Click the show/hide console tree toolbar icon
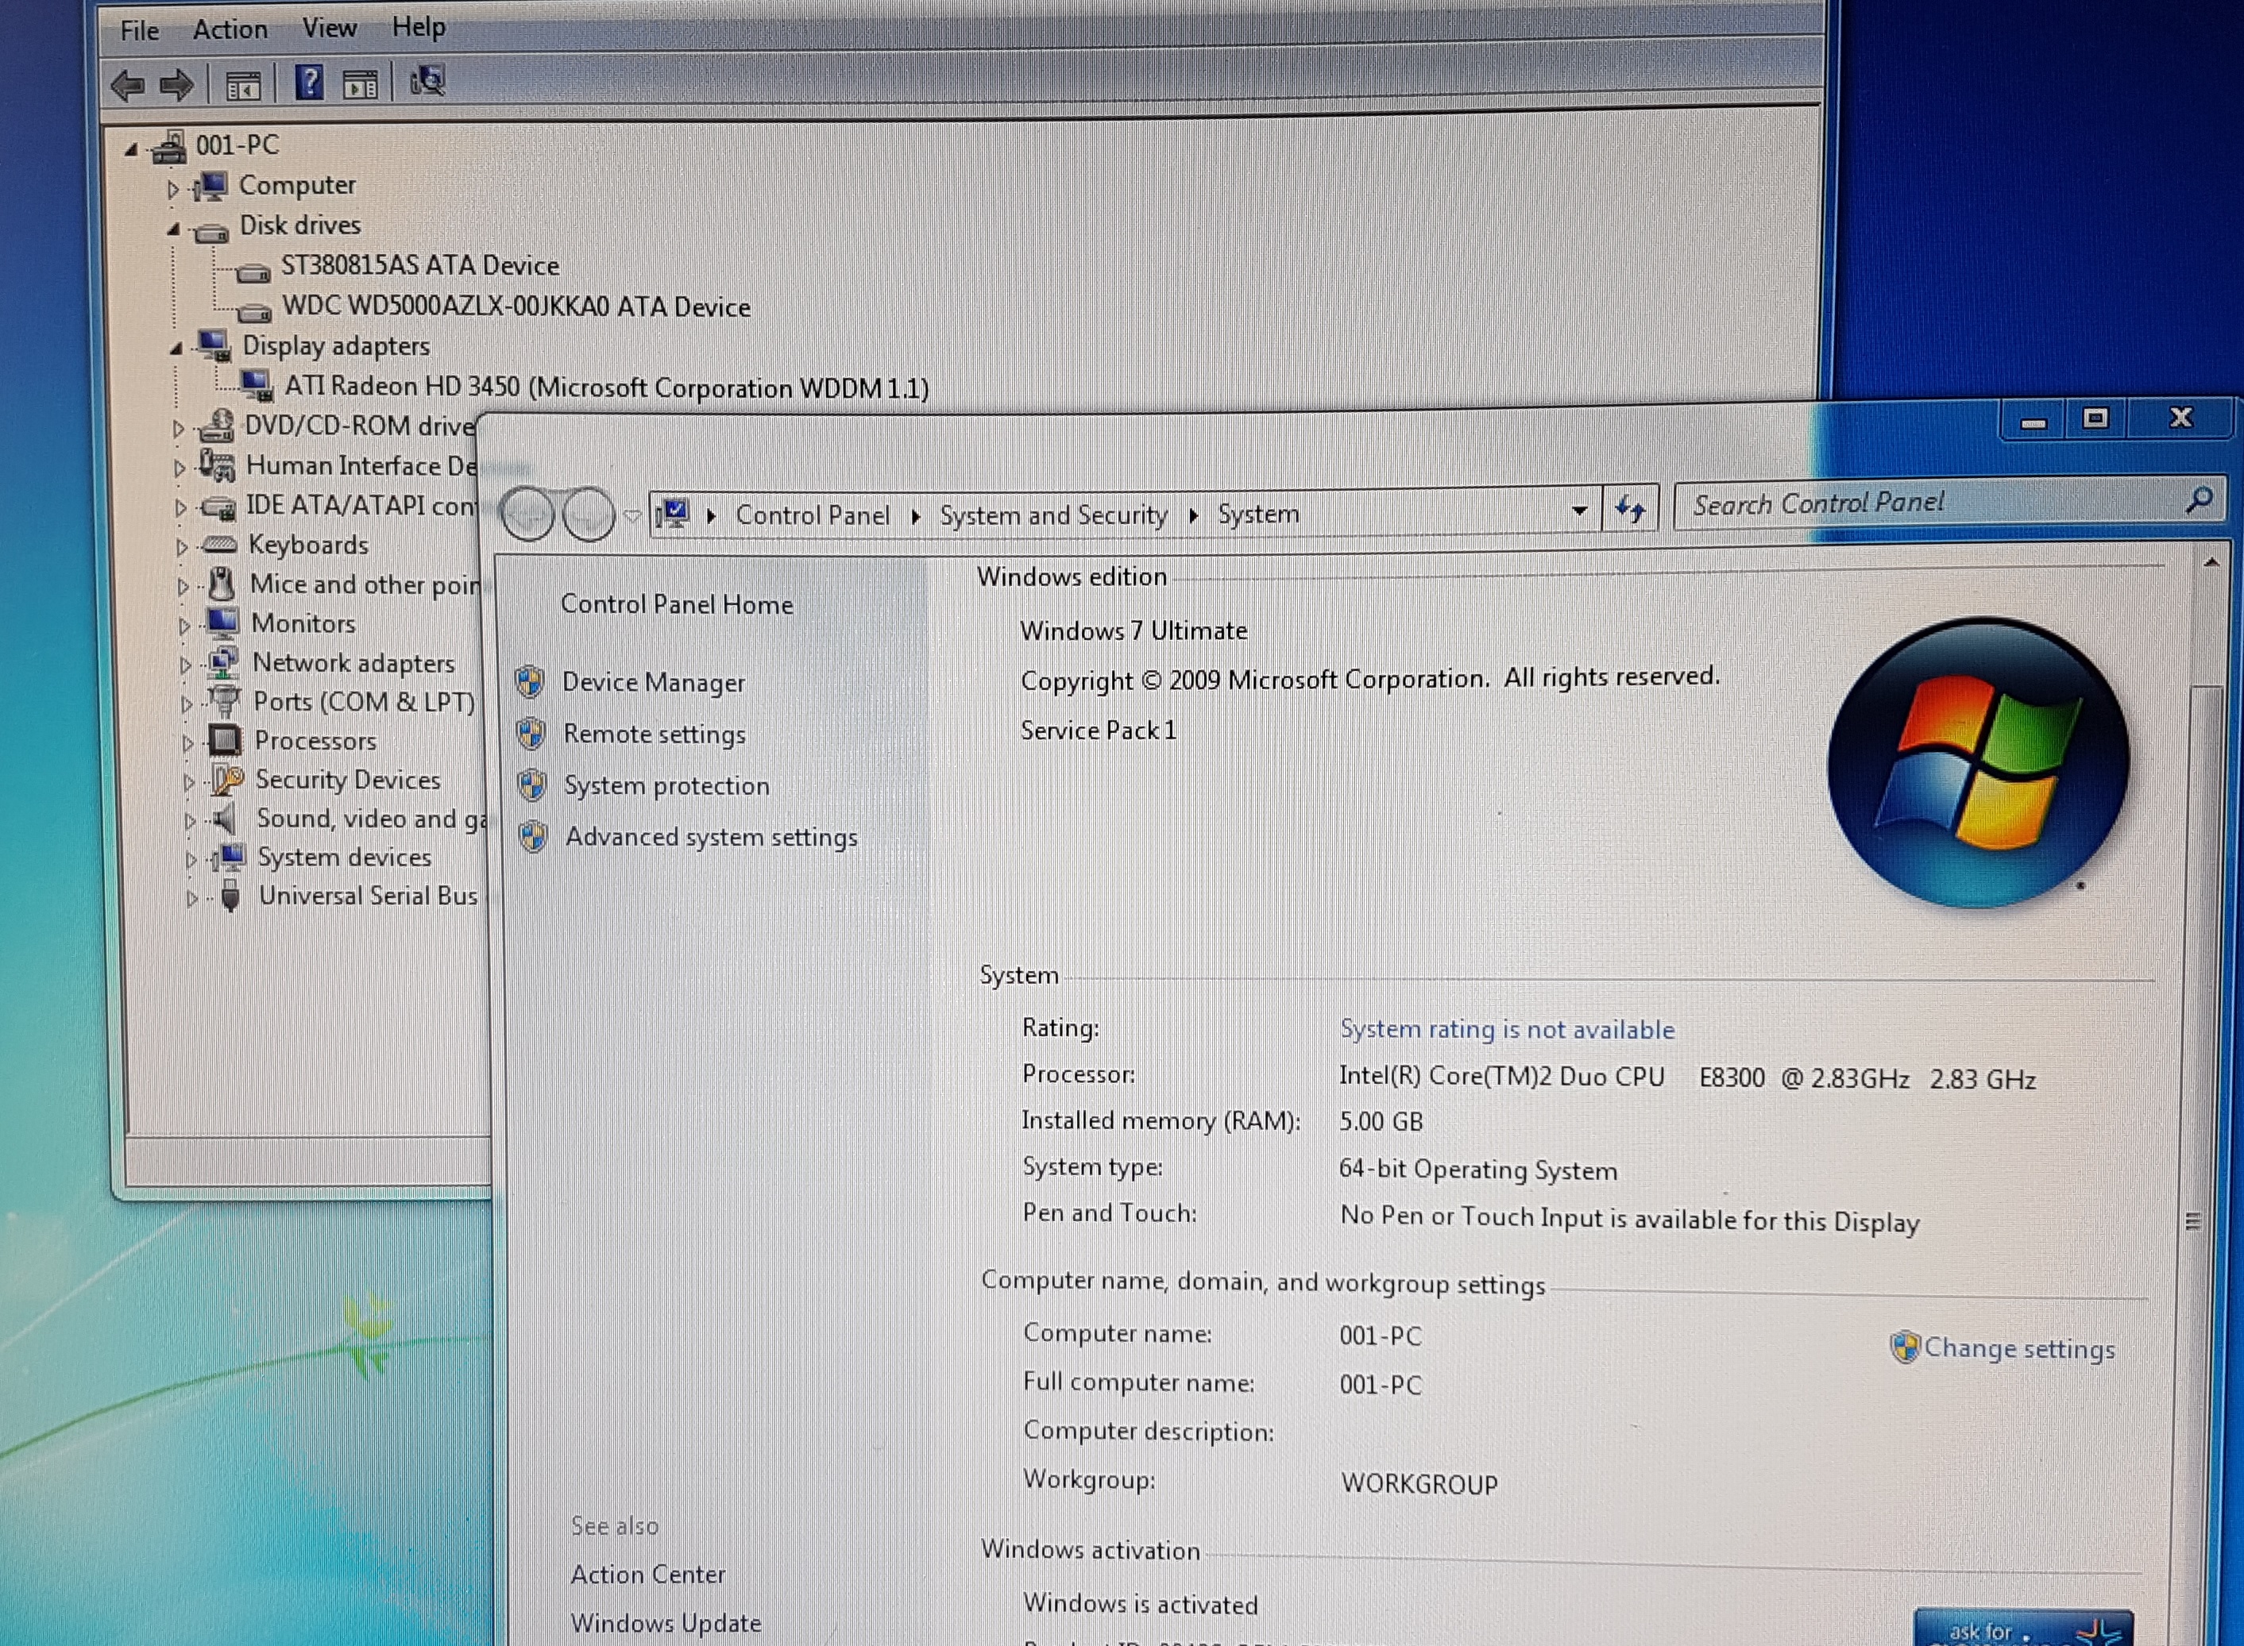The height and width of the screenshot is (1646, 2244). click(x=242, y=87)
